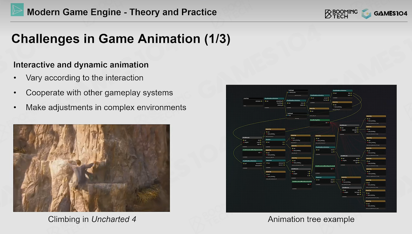Click the red out pin of BoneBindingValue
Screen dimensions: 412x234
pos(328,123)
